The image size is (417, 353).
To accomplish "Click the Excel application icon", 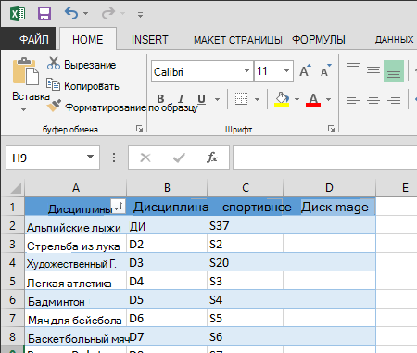I will 18,14.
